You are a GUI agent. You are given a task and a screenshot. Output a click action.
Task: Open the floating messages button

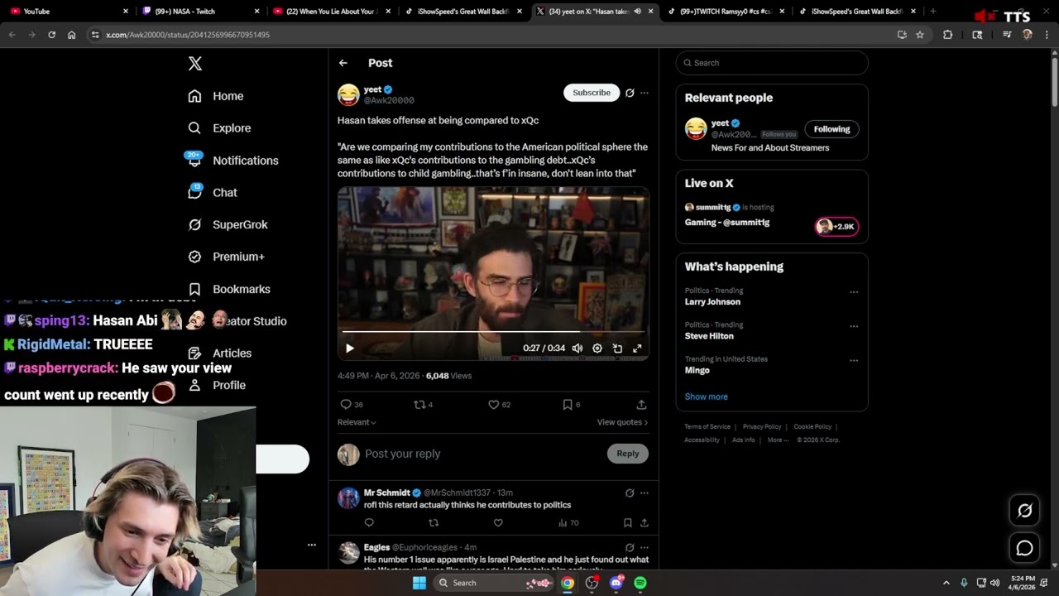(1024, 548)
